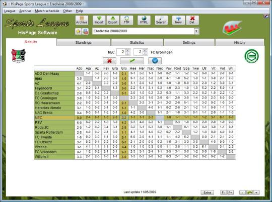Click the Extra button
272x202 pixels.
208,192
